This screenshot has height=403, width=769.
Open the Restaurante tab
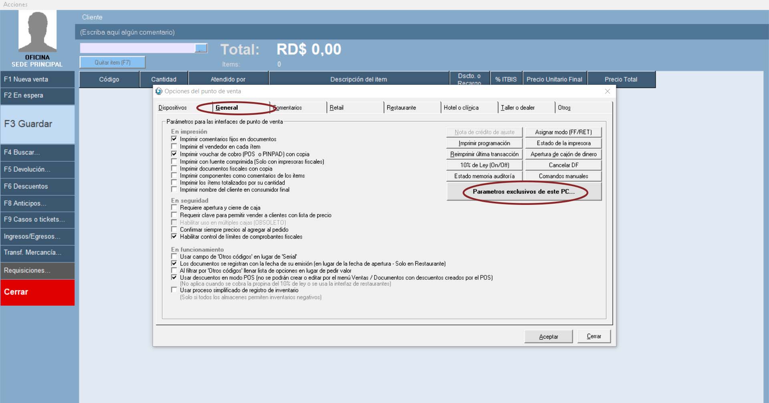[401, 108]
